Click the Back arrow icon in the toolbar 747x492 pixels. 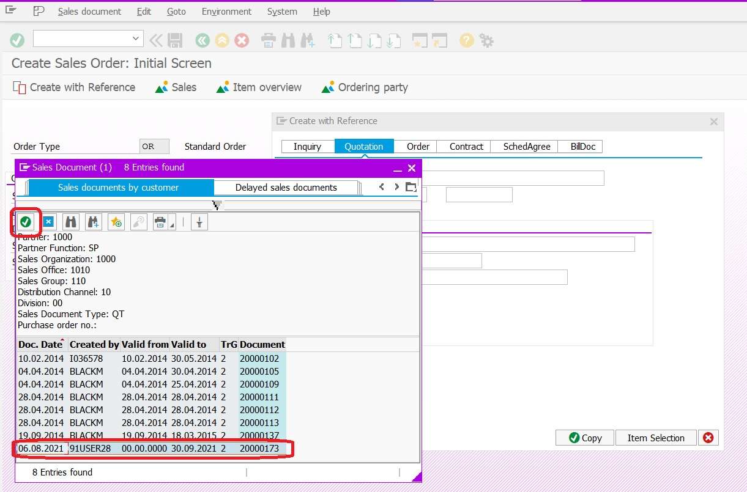[202, 40]
